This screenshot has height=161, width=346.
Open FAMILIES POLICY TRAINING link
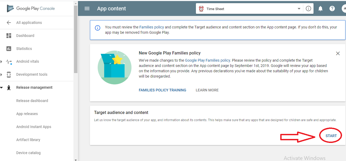tap(163, 90)
